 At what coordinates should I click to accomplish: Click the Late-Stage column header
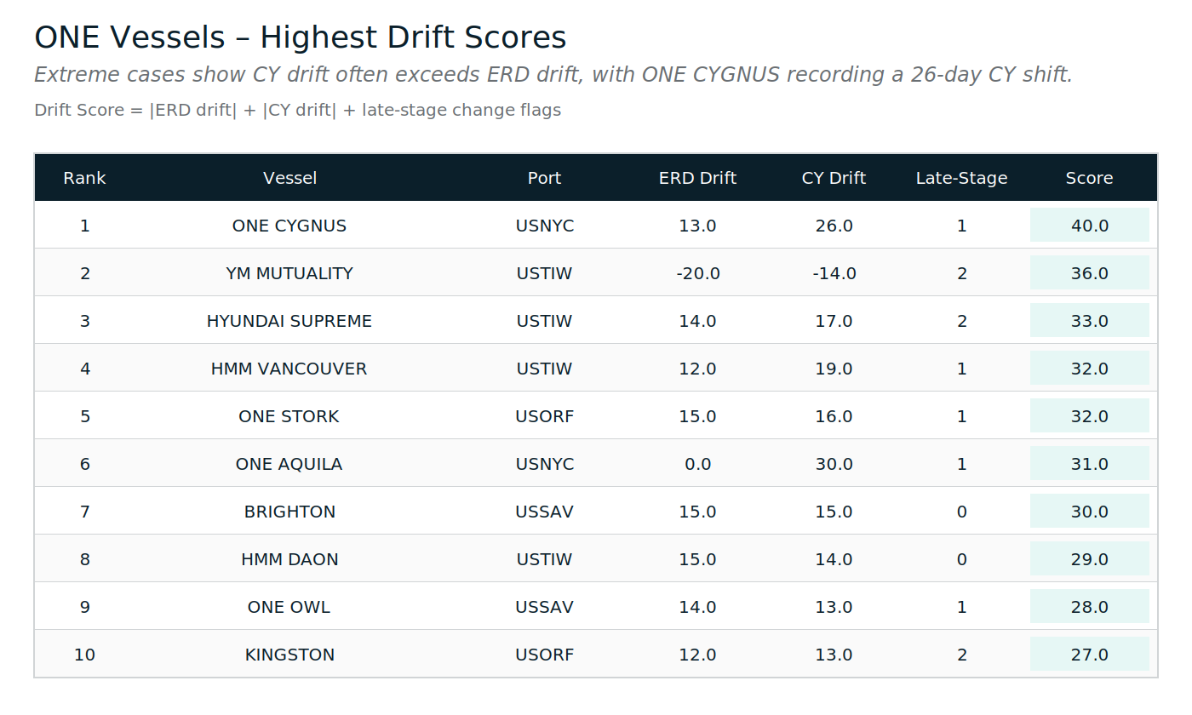961,178
